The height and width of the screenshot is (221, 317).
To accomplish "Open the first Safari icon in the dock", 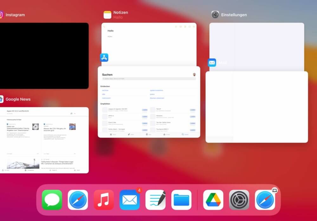I will coord(78,200).
